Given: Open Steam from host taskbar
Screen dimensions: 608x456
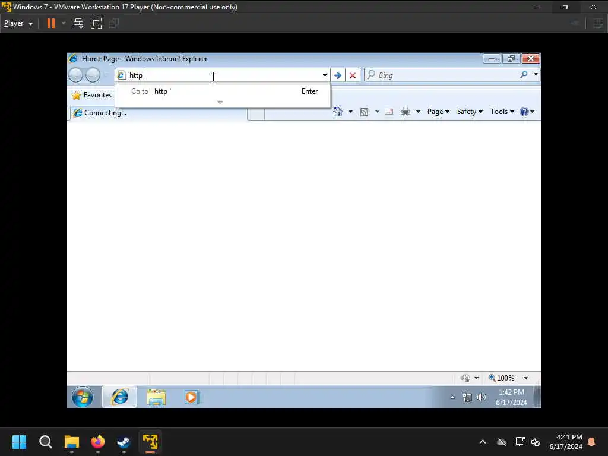Looking at the screenshot, I should [123, 442].
